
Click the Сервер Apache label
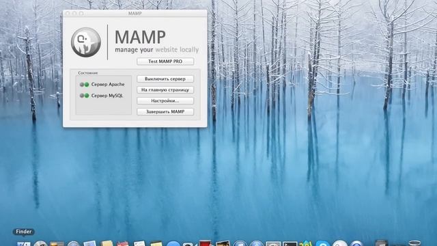[x=108, y=84]
